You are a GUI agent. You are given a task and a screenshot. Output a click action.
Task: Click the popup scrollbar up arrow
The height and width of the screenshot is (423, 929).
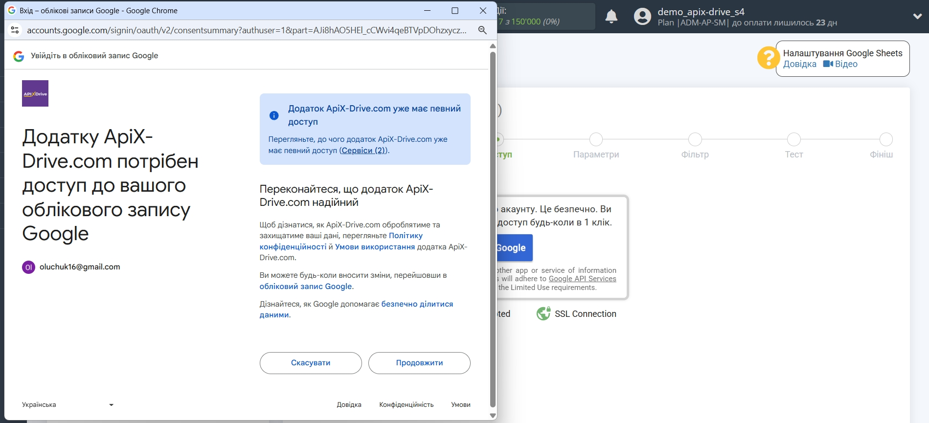[x=493, y=46]
